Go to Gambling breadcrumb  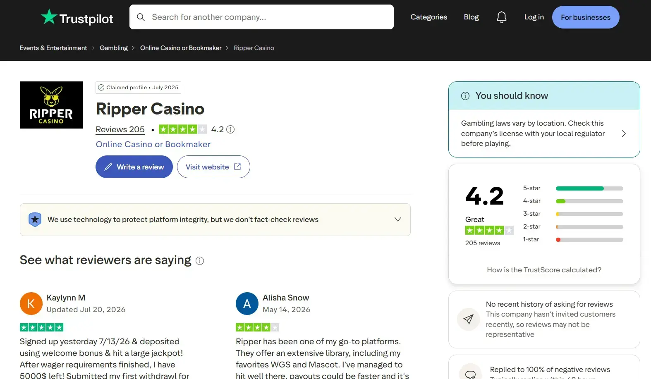[x=114, y=48]
